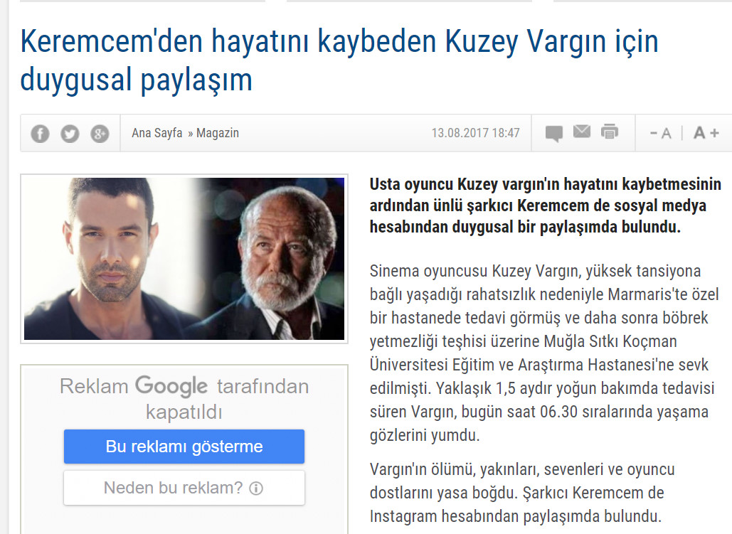Share the article on Facebook
Screen dimensions: 732x534
[x=40, y=134]
